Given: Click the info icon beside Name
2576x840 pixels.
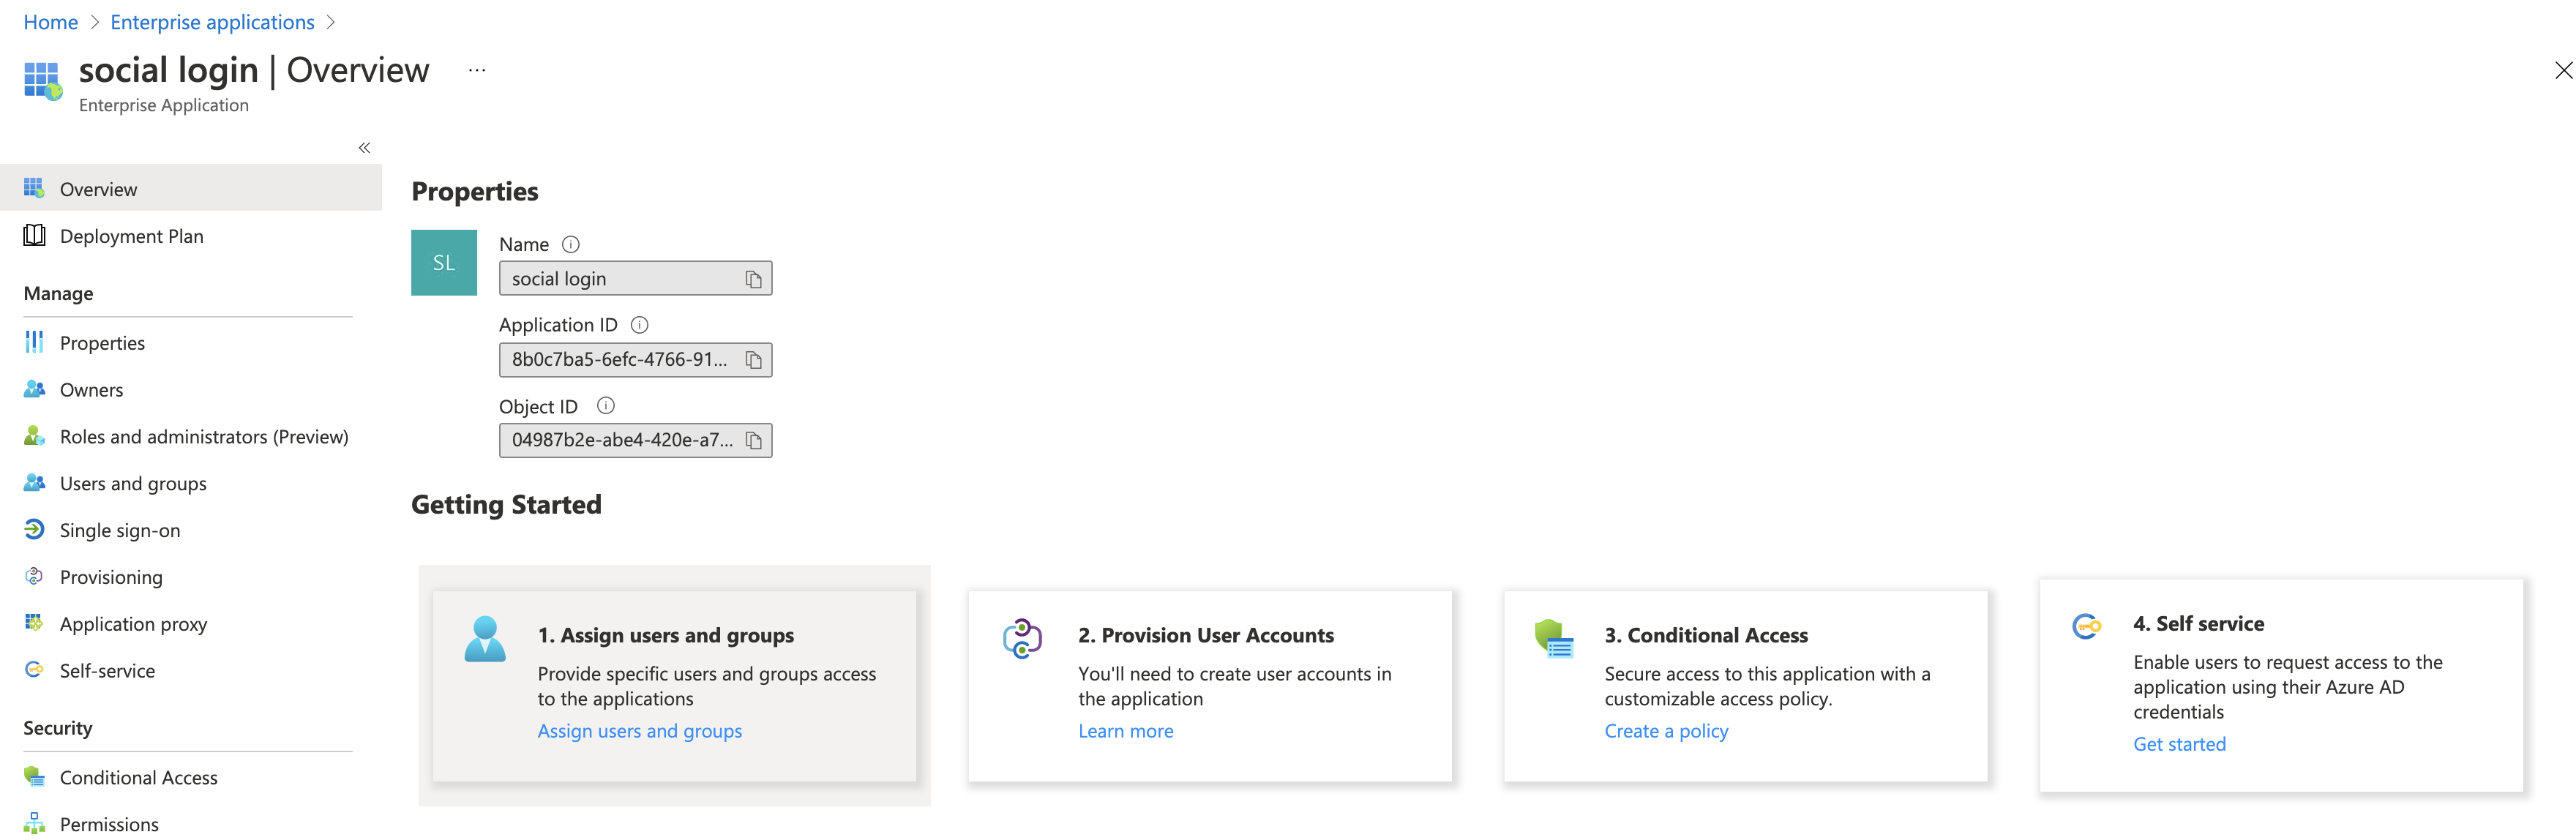Looking at the screenshot, I should (571, 244).
